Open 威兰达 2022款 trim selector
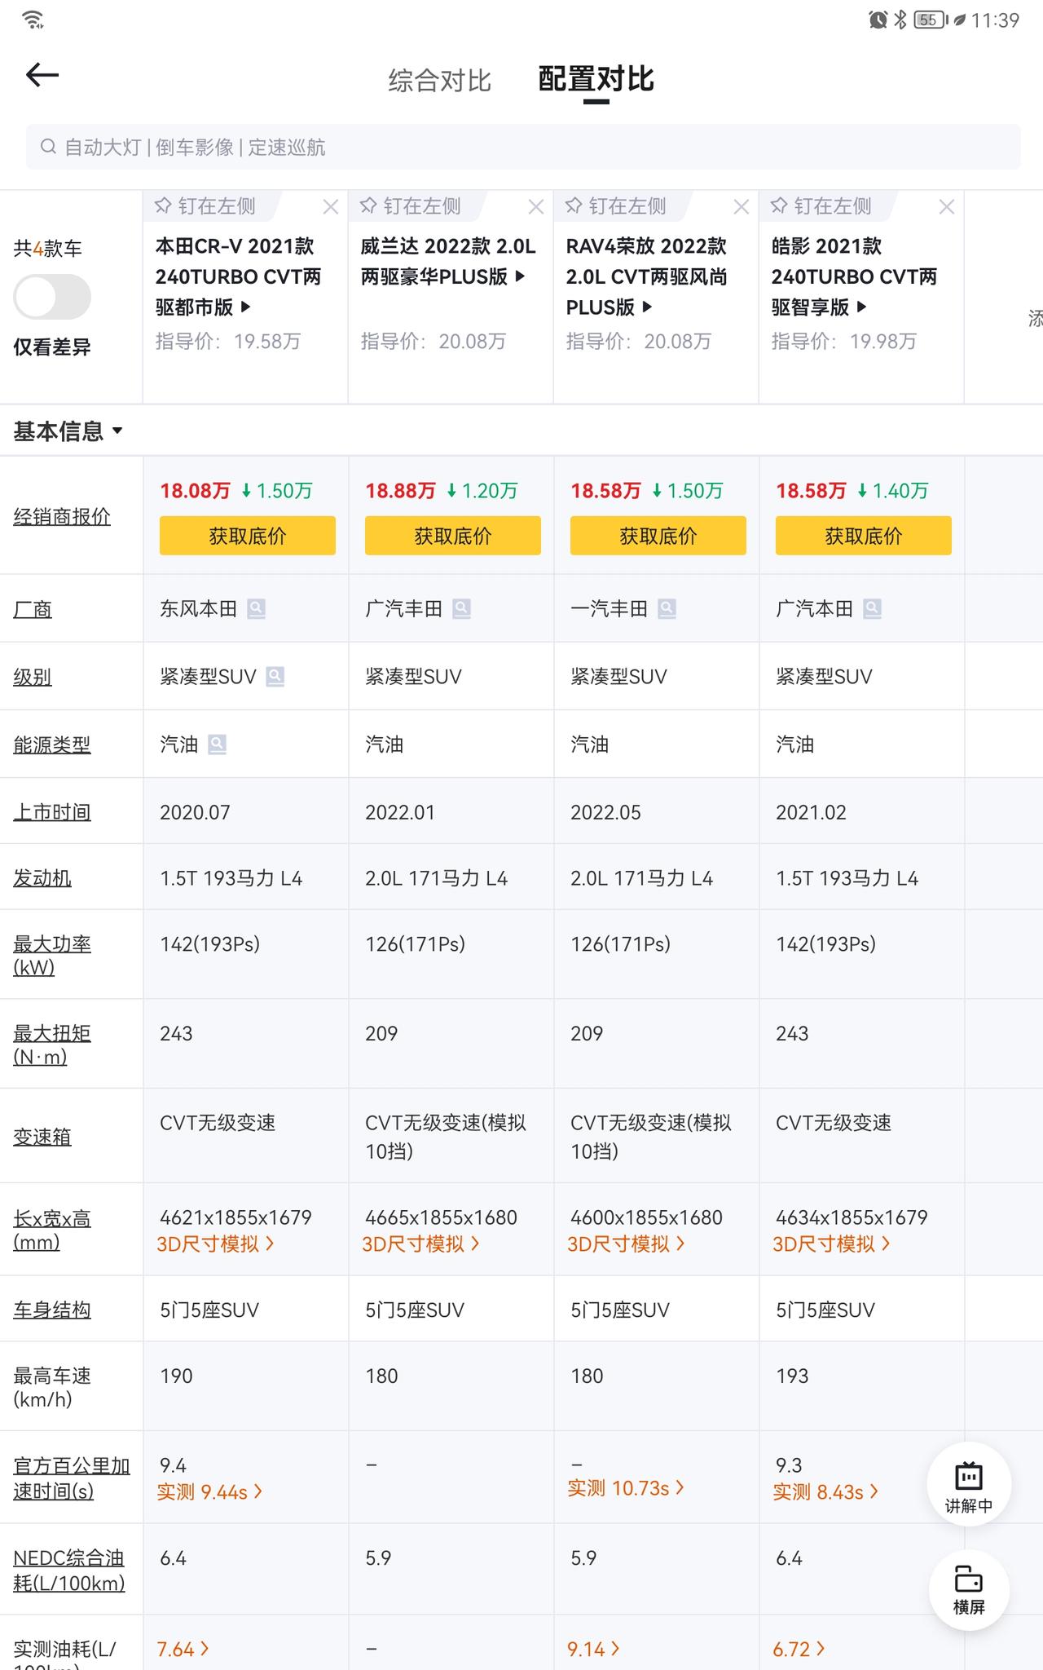 tap(448, 261)
